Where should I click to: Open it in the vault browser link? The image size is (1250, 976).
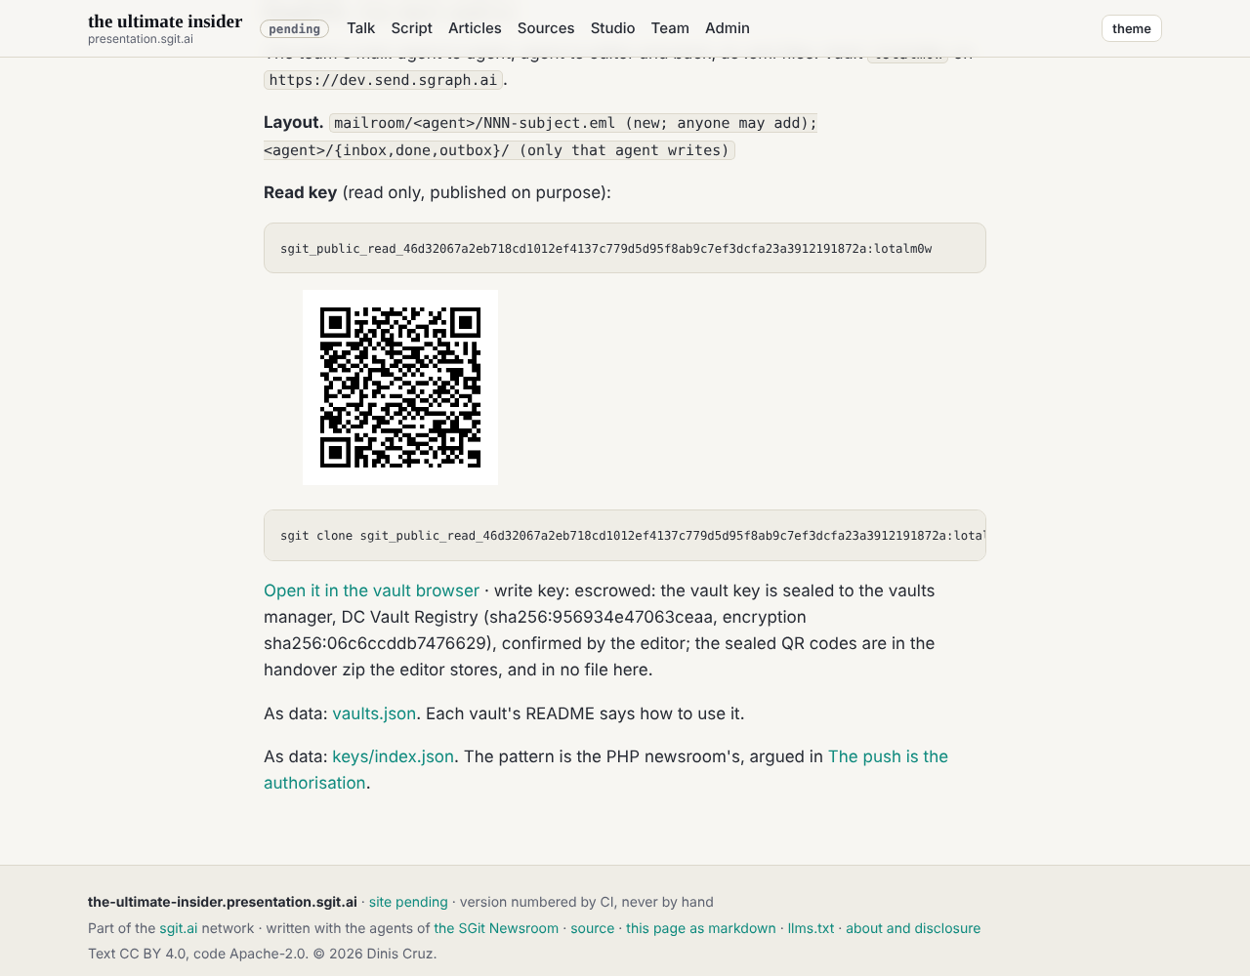pos(371,590)
